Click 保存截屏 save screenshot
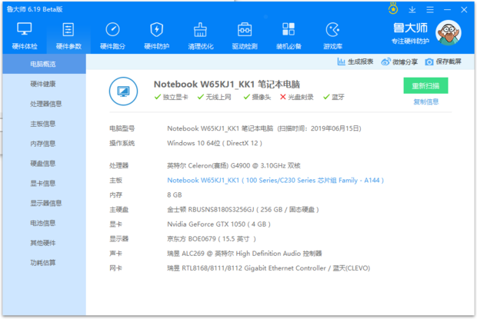This screenshot has width=477, height=319. point(443,61)
